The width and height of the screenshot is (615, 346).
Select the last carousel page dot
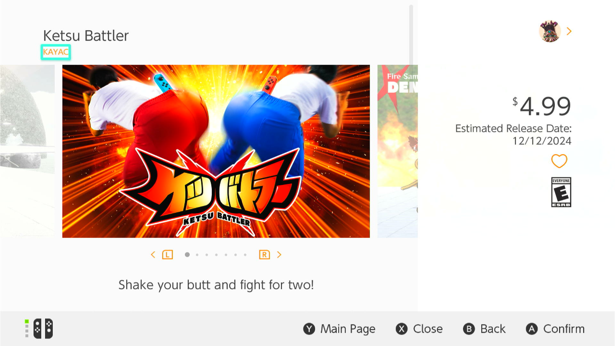[245, 255]
